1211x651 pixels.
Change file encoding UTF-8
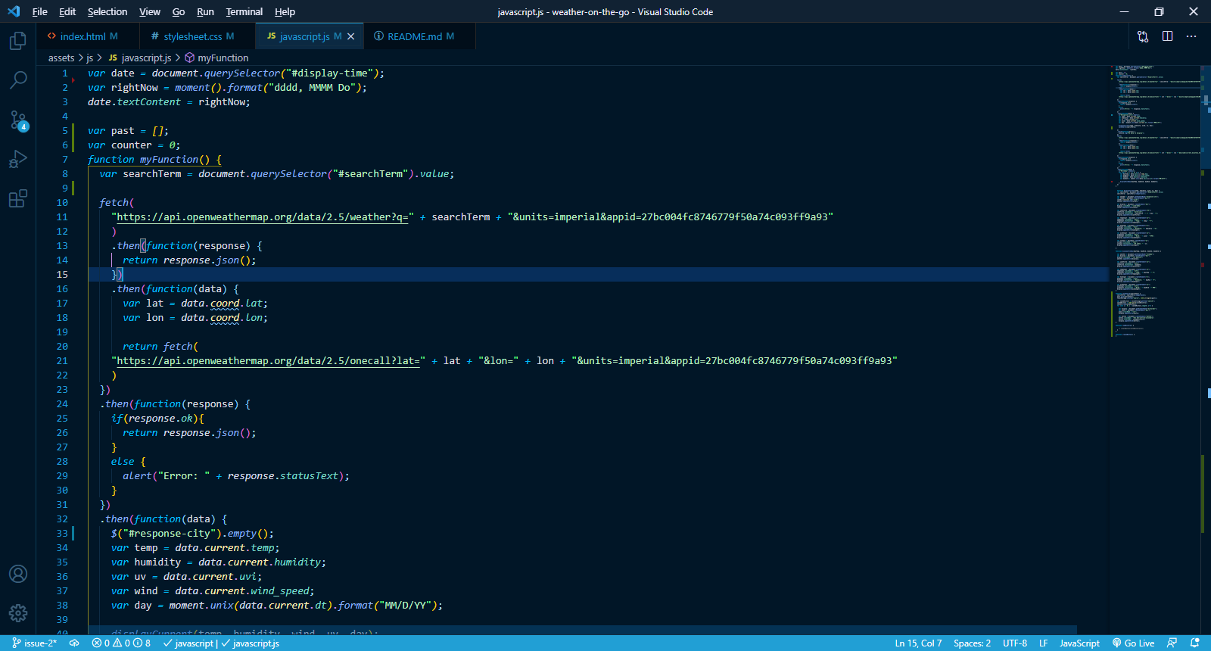[x=1015, y=643]
